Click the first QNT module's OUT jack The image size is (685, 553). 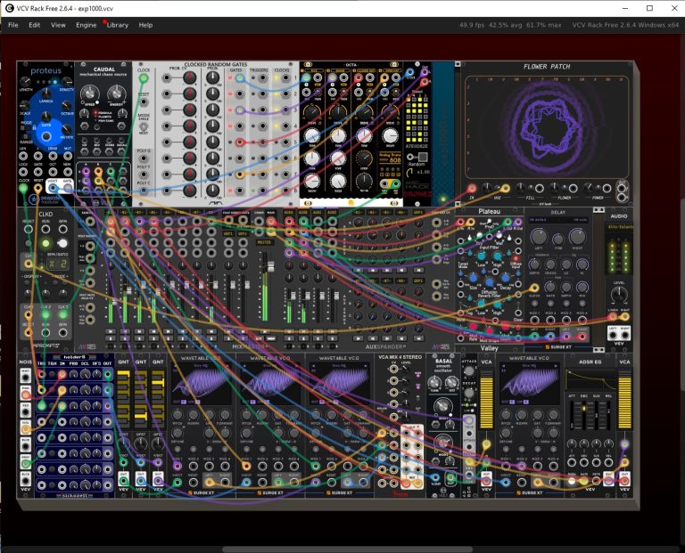pyautogui.click(x=124, y=481)
